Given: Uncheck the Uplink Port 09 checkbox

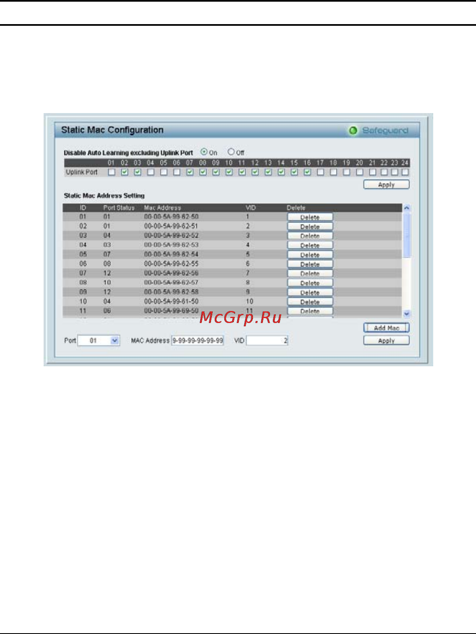Looking at the screenshot, I should (x=216, y=172).
